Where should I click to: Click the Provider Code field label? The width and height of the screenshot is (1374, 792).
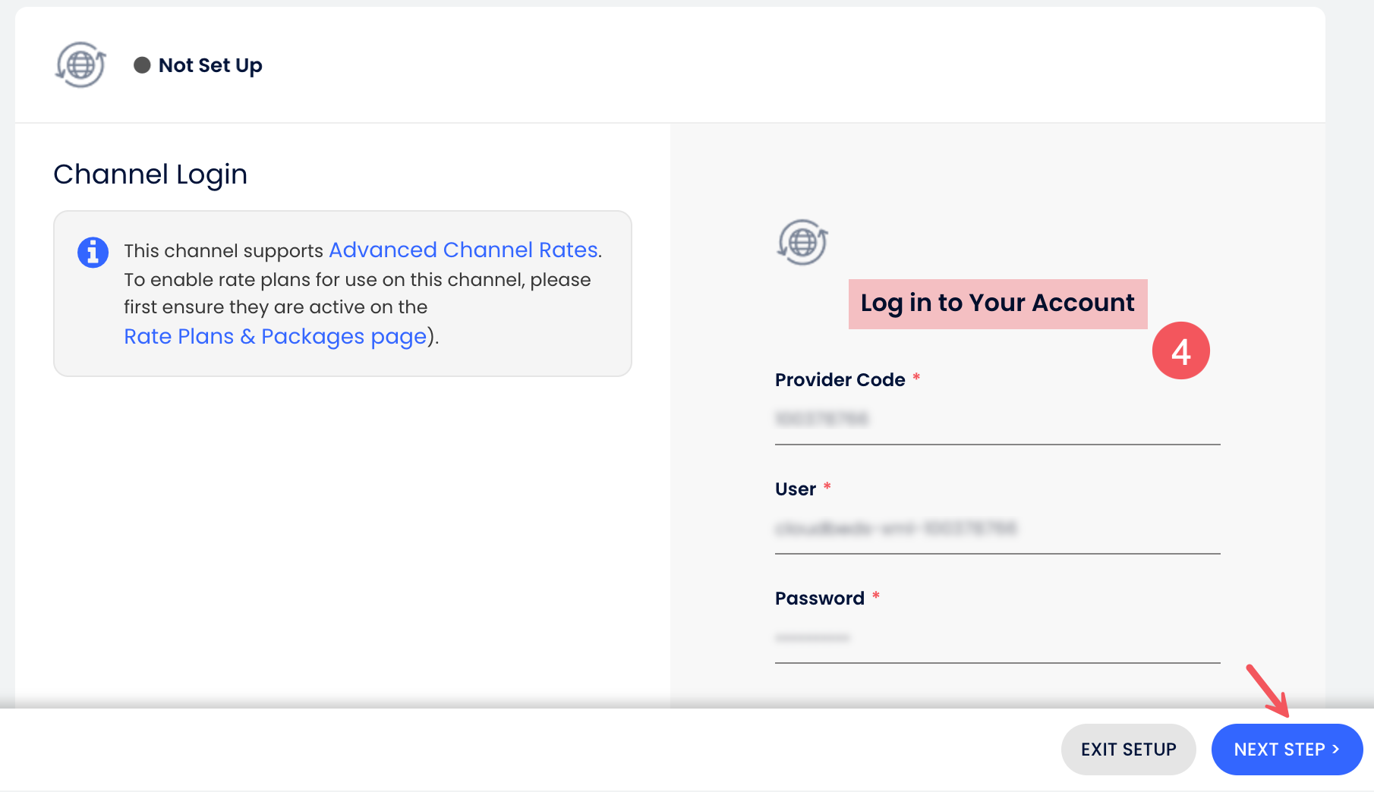pos(840,380)
